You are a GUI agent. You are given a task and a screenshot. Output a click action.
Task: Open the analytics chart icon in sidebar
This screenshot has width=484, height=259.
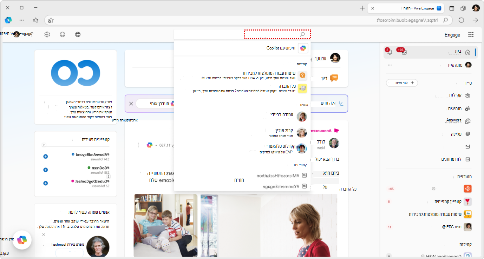tap(467, 146)
